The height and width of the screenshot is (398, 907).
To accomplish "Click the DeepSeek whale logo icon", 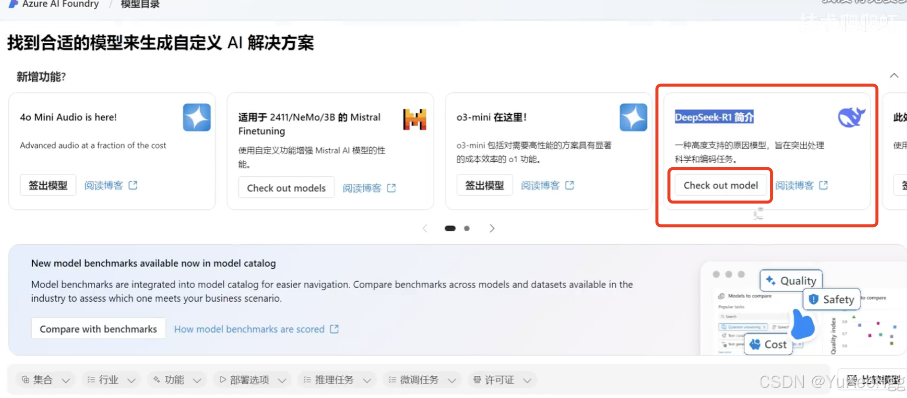I will [851, 117].
